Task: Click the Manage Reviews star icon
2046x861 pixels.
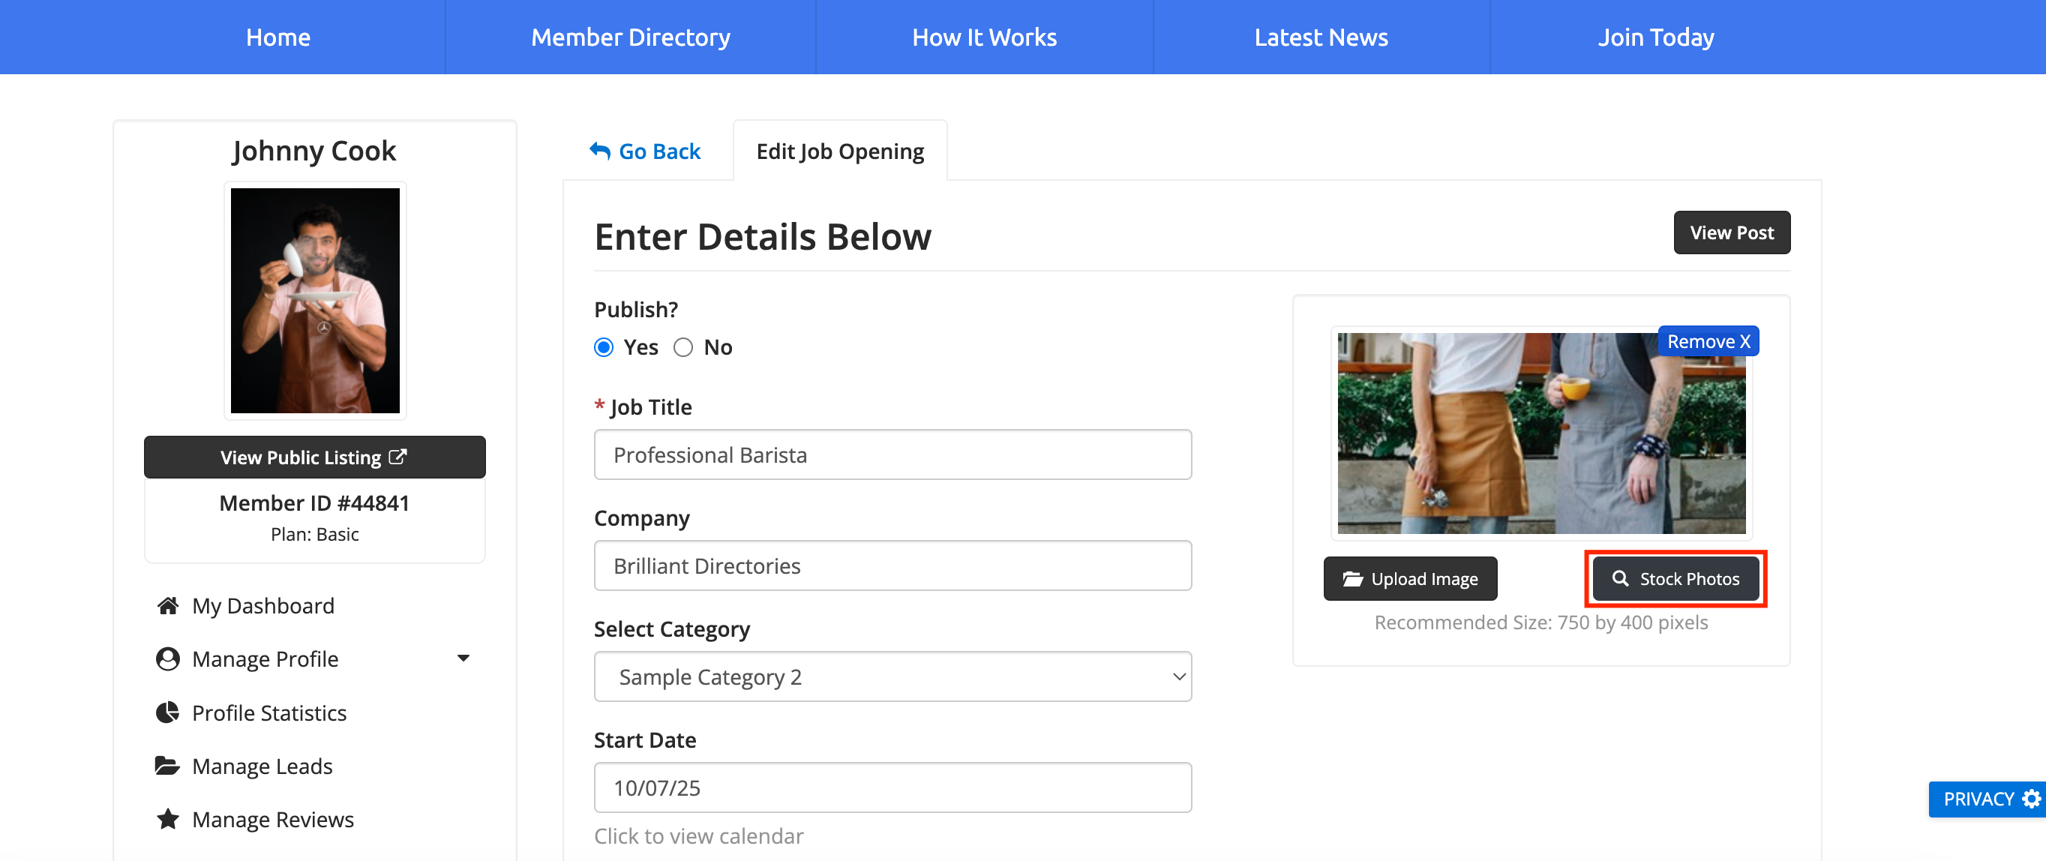Action: (x=167, y=819)
